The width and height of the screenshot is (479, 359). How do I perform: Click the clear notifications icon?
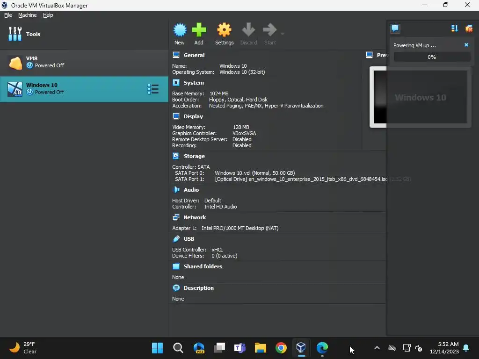pyautogui.click(x=469, y=29)
